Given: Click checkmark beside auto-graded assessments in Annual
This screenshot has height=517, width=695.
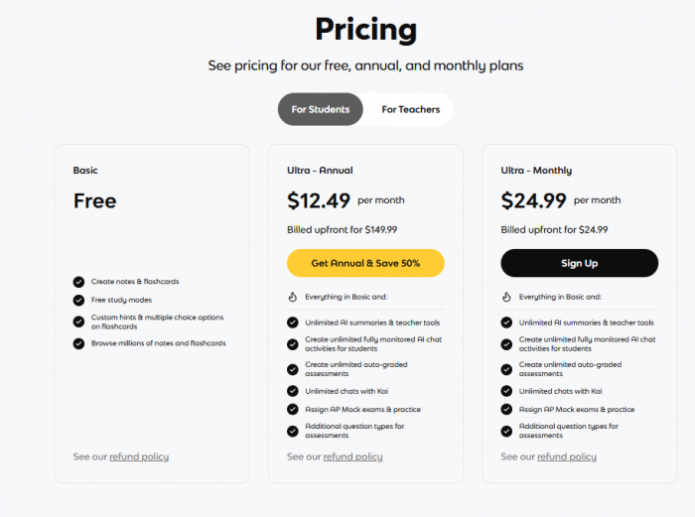Looking at the screenshot, I should [x=293, y=369].
